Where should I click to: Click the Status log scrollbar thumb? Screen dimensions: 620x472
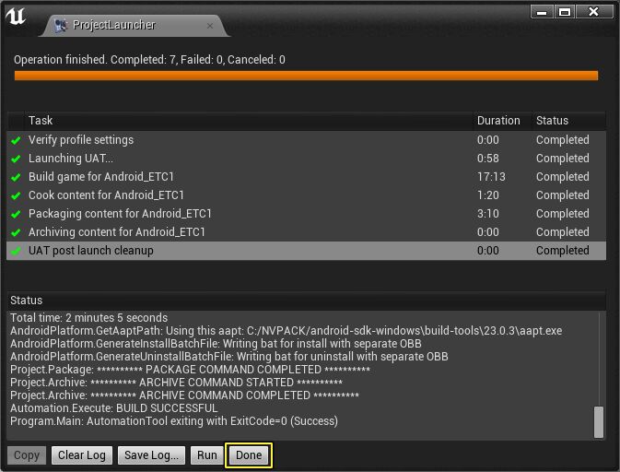(599, 421)
